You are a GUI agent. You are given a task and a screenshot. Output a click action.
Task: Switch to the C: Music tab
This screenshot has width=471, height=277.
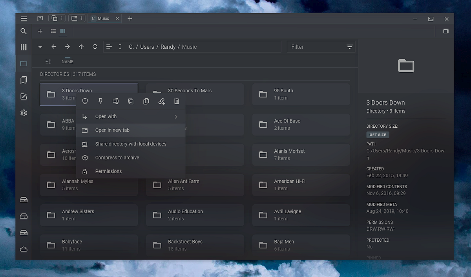pos(104,18)
